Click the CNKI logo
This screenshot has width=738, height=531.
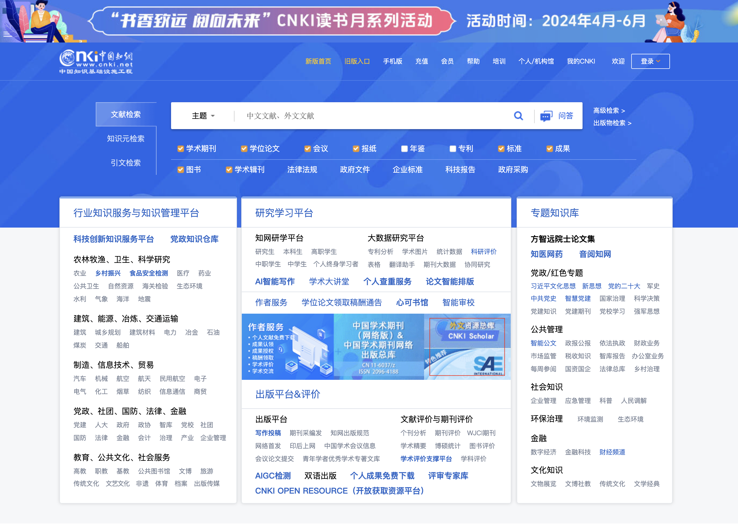96,62
